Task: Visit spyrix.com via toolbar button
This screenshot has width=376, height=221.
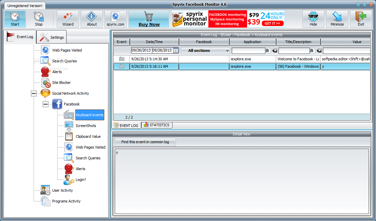Action: click(115, 19)
